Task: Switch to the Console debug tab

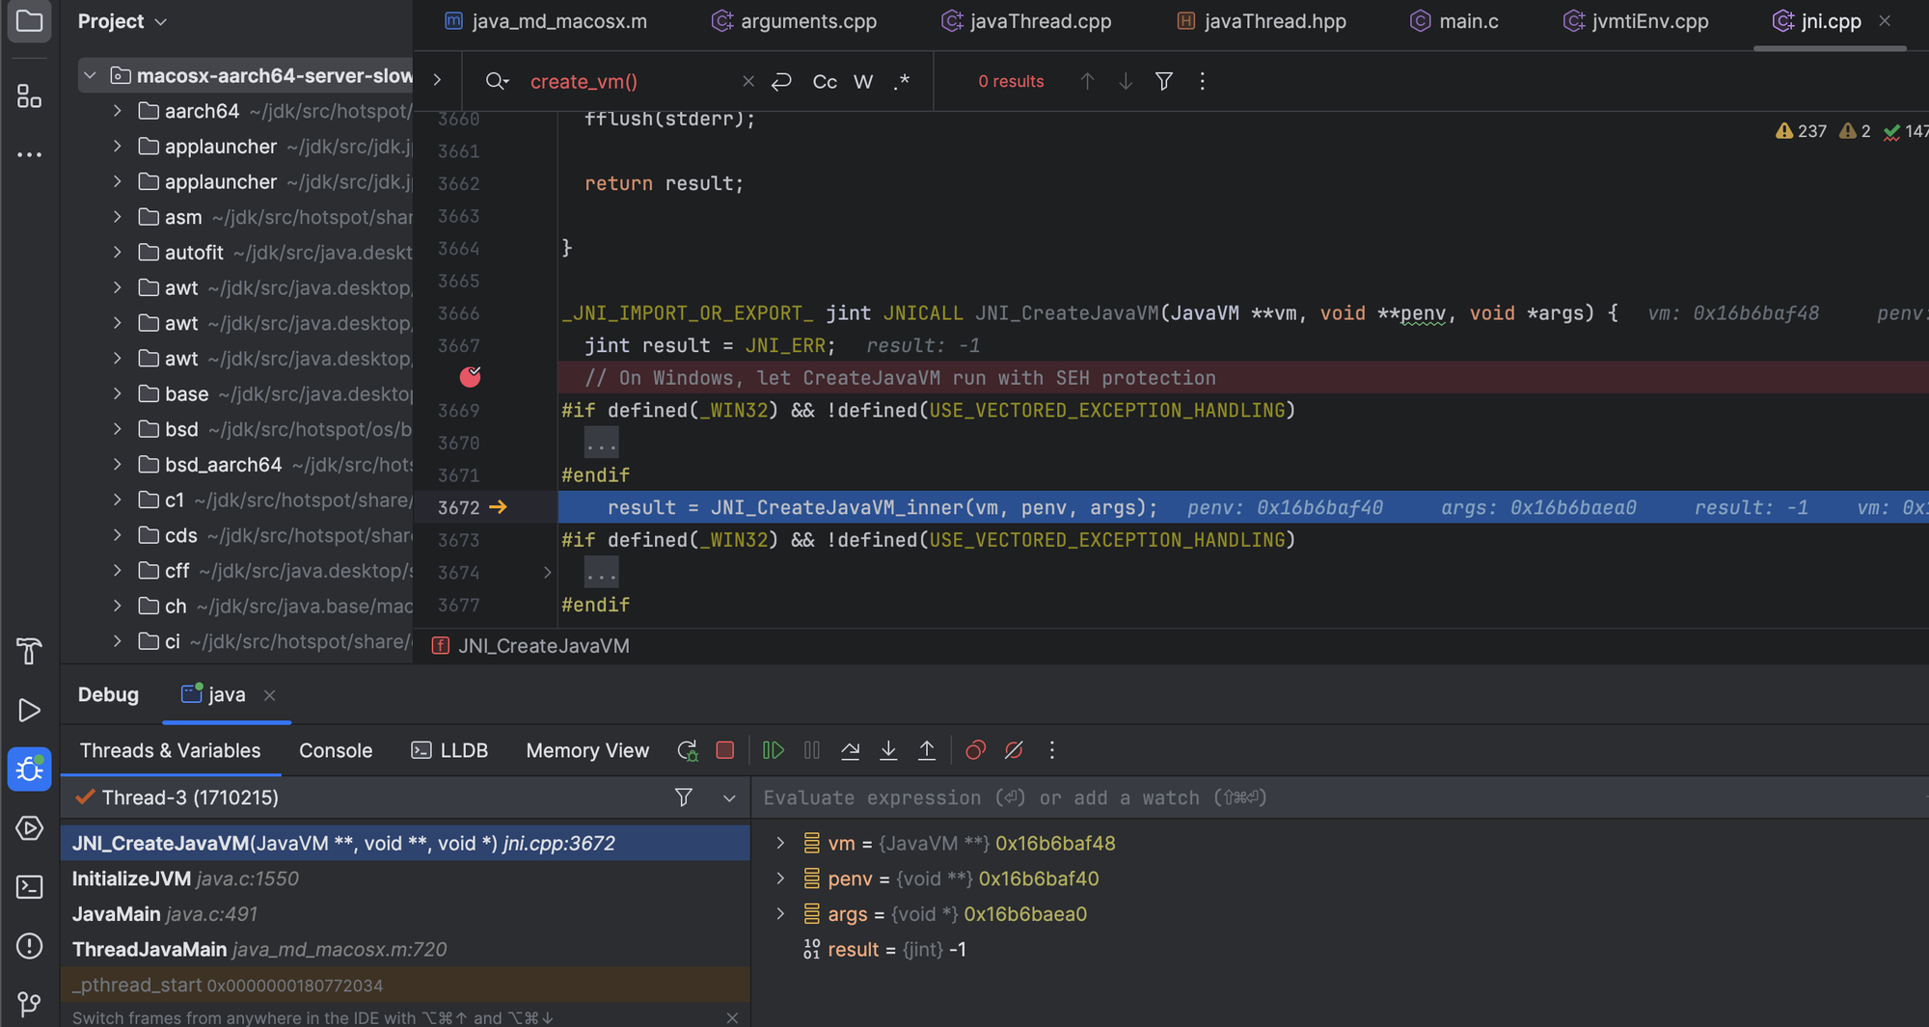Action: [335, 750]
